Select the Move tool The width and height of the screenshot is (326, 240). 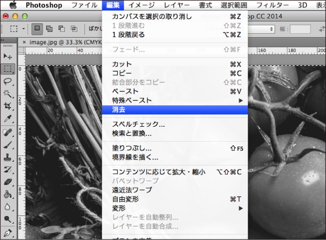(8, 56)
